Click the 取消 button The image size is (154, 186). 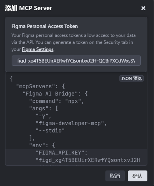pos(115,176)
